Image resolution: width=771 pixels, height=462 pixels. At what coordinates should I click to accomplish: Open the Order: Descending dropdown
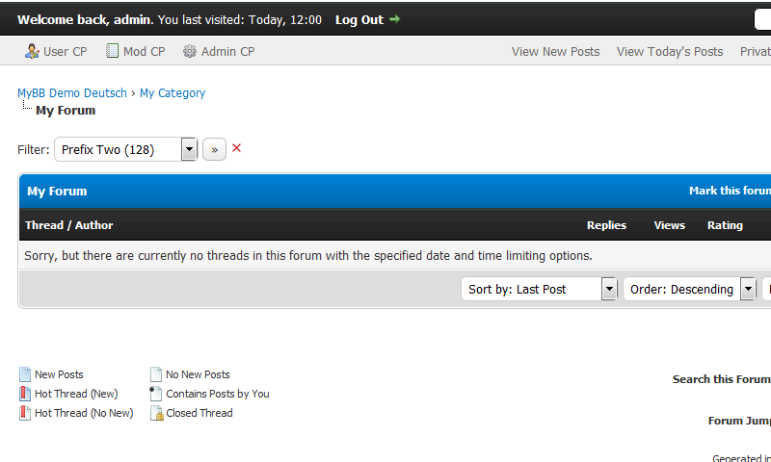point(747,289)
